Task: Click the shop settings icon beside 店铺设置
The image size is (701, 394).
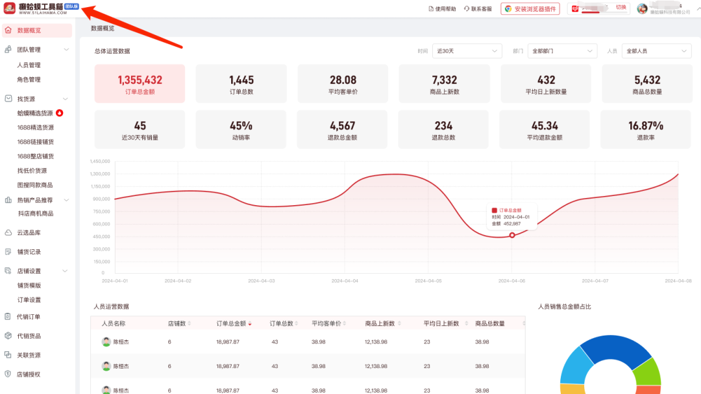Action: [8, 271]
